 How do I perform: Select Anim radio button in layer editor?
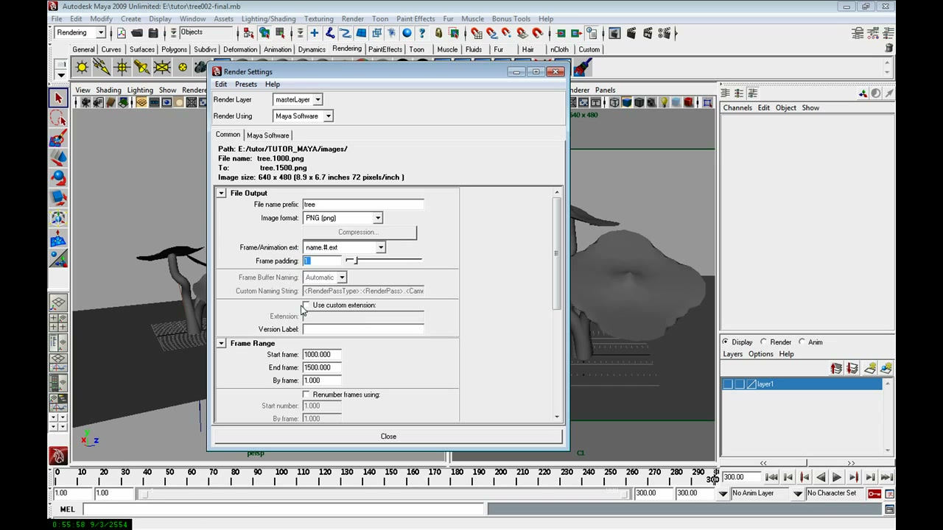click(802, 342)
